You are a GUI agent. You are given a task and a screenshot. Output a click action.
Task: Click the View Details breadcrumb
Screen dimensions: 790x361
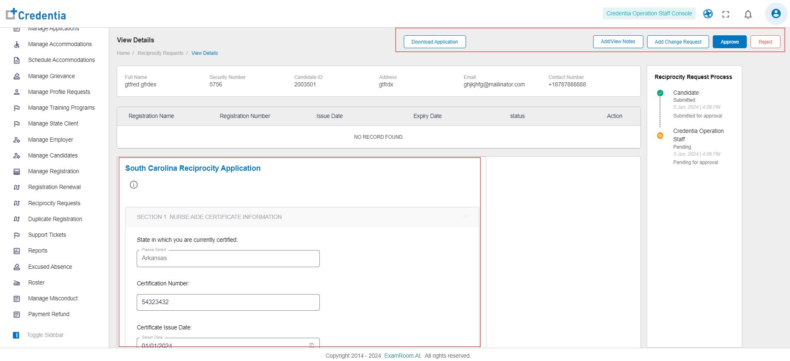click(205, 53)
